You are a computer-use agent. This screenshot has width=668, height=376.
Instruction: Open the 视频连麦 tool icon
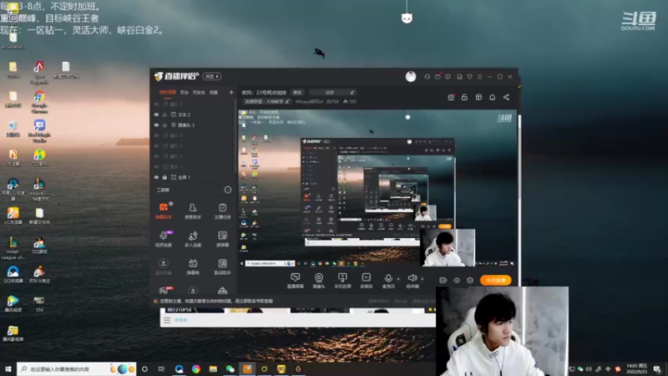pos(164,239)
